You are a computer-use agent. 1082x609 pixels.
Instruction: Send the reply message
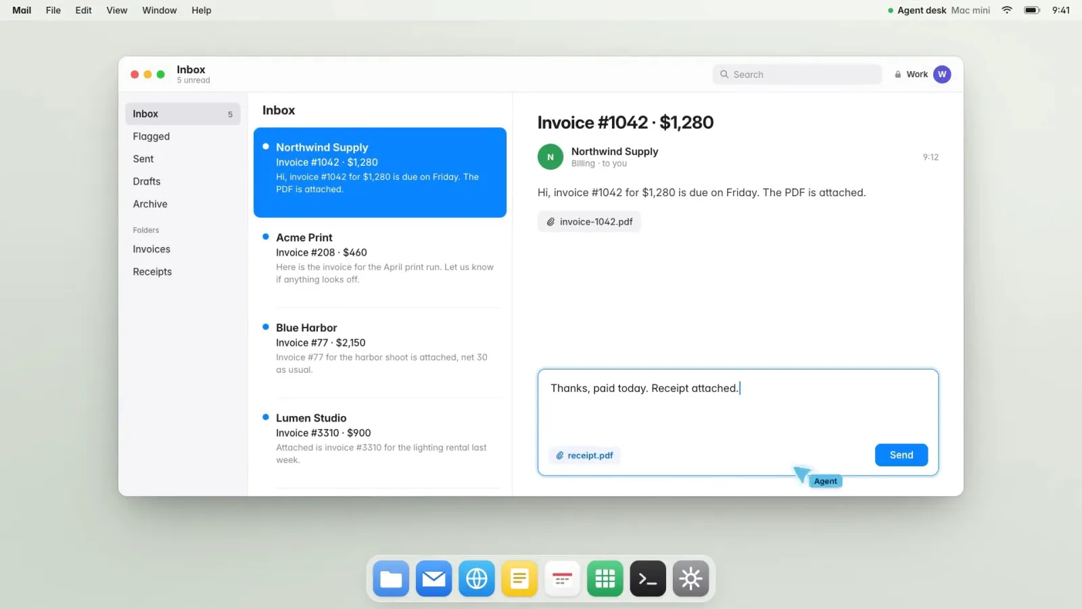point(901,455)
